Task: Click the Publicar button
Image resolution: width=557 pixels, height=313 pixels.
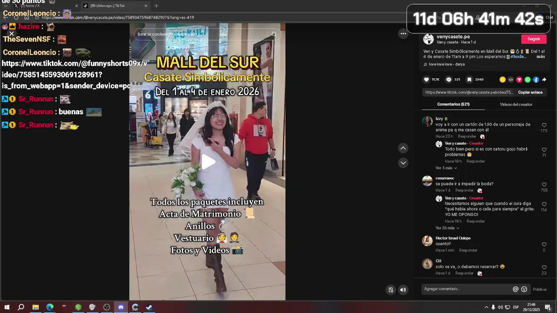Action: (540, 290)
